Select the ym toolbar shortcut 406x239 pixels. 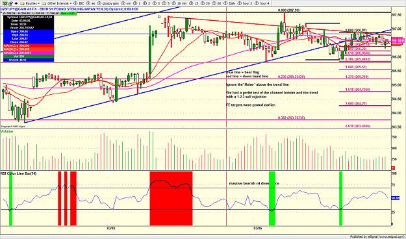(127, 3)
